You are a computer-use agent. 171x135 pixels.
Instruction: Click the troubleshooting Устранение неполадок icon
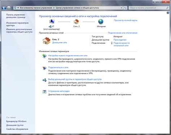(44, 92)
